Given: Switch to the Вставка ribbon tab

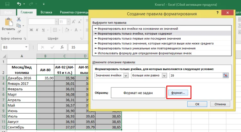Looking at the screenshot, I should coord(46,12).
